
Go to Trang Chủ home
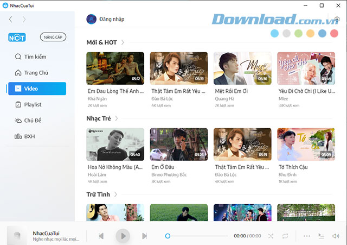tap(36, 73)
